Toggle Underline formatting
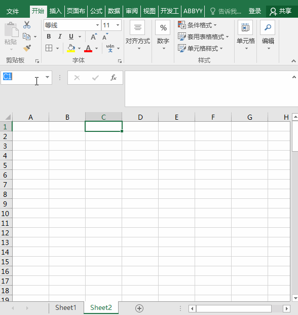Image resolution: width=298 pixels, height=315 pixels. click(71, 37)
